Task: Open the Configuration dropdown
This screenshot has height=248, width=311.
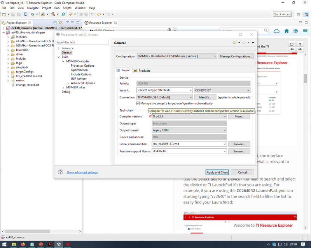Action: 215,56
